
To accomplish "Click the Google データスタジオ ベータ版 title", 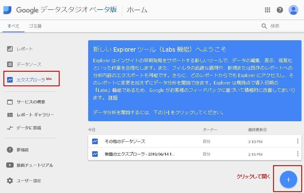I will (x=66, y=10).
